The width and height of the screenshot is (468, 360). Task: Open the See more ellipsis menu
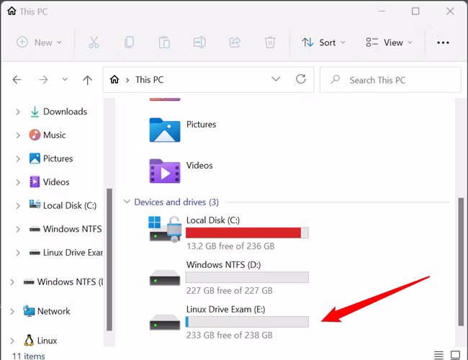pyautogui.click(x=443, y=42)
